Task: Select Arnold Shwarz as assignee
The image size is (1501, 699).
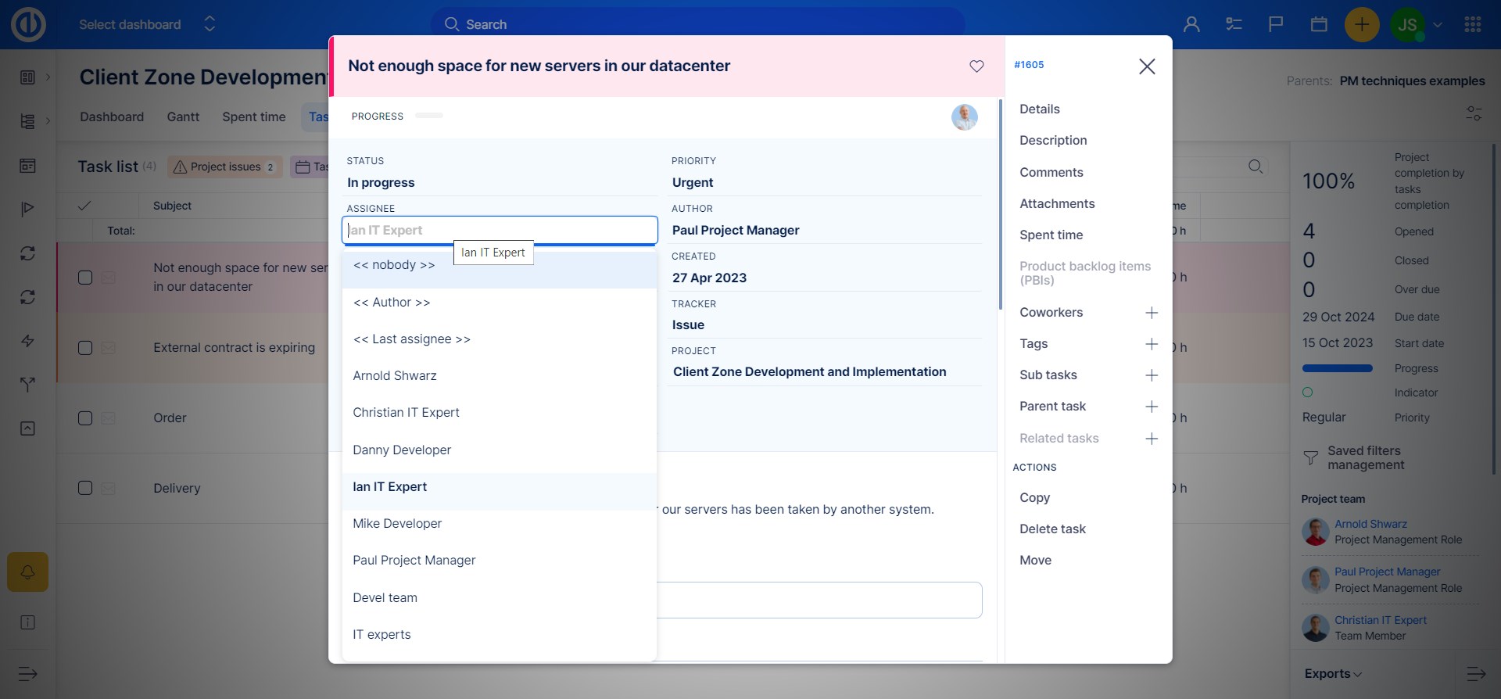Action: 500,376
